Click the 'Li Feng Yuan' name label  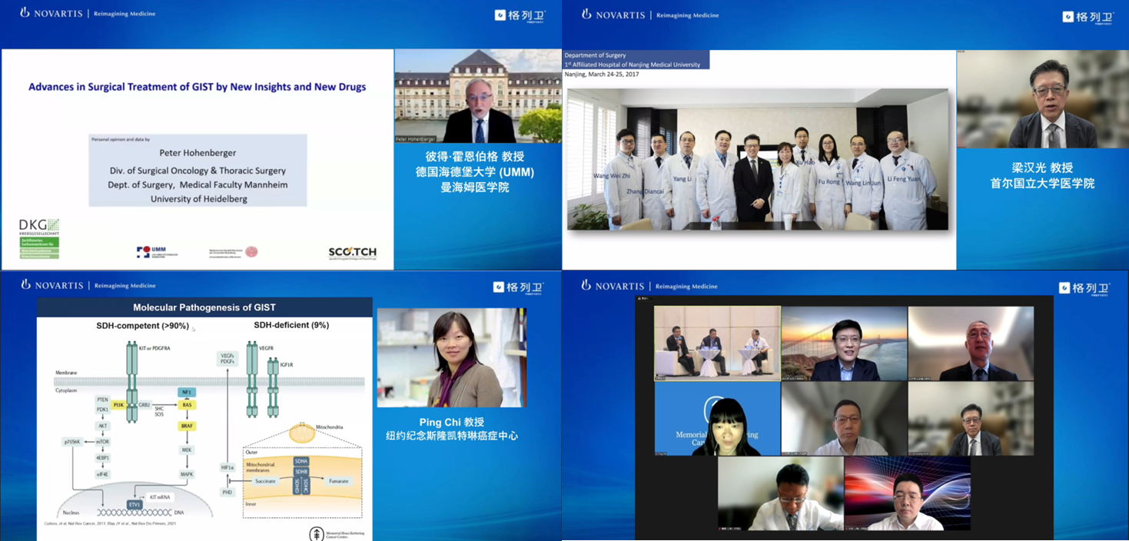click(x=904, y=178)
